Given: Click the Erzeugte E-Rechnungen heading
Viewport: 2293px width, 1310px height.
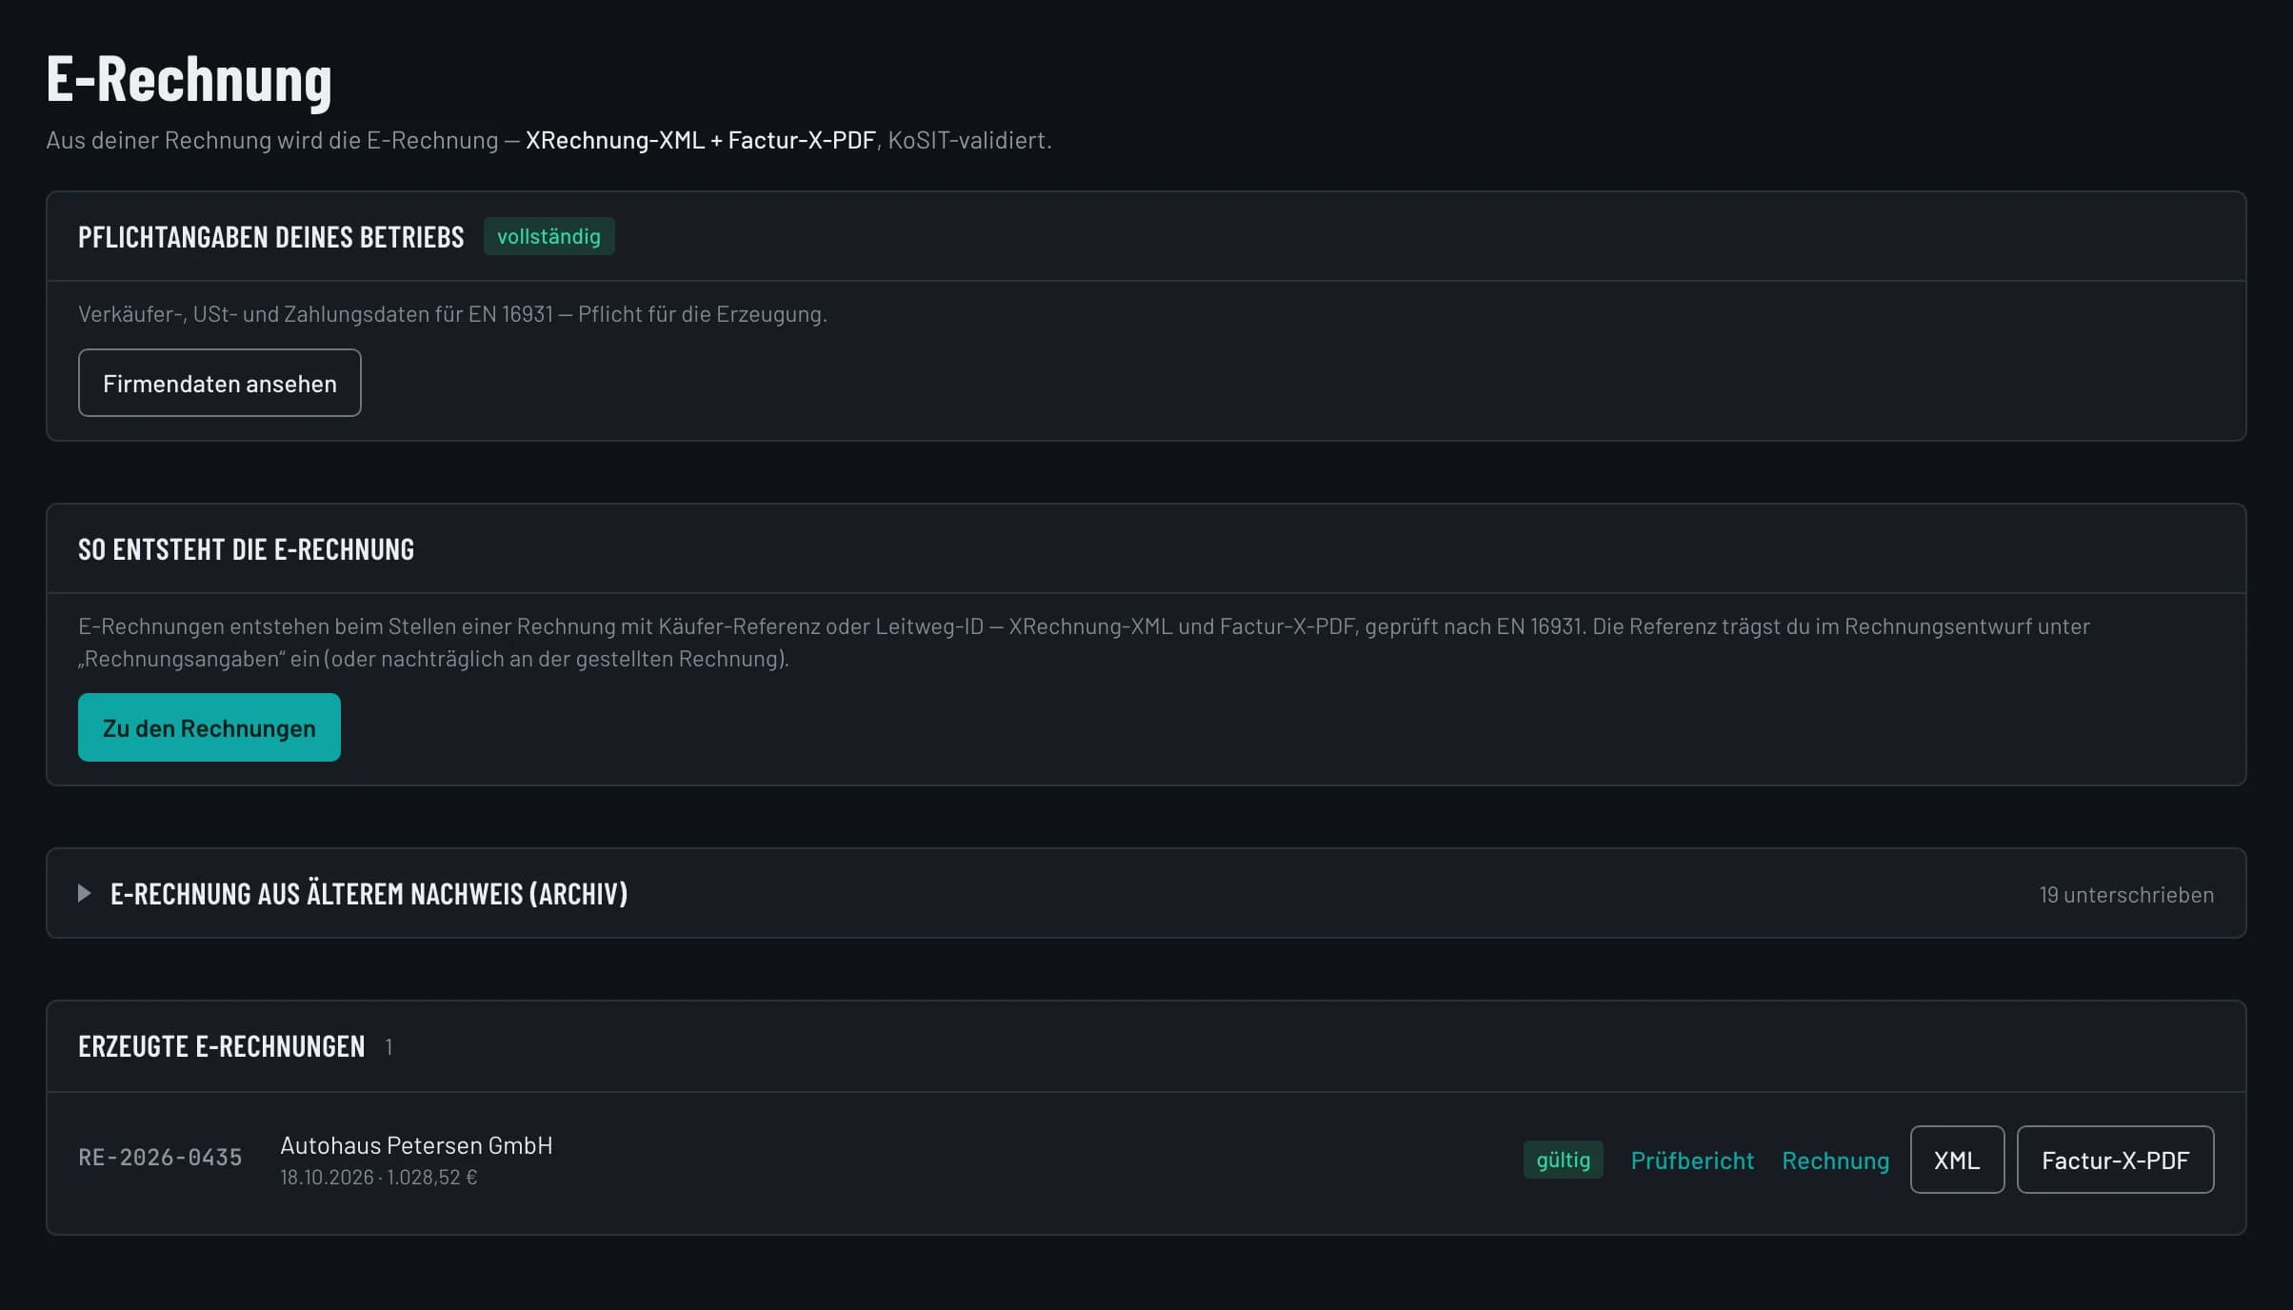Looking at the screenshot, I should tap(221, 1046).
